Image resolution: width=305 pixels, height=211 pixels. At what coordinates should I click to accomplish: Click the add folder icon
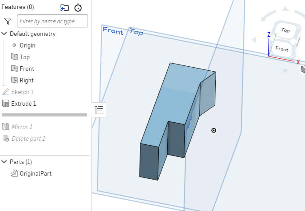point(65,8)
